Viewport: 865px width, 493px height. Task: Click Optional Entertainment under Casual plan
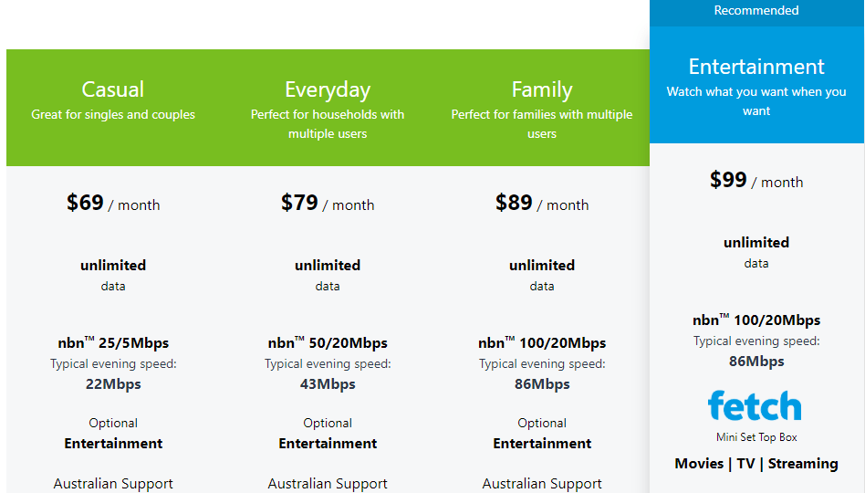tap(113, 435)
